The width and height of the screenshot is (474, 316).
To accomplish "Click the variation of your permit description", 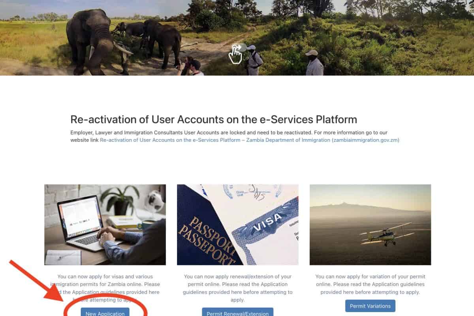I will [370, 284].
